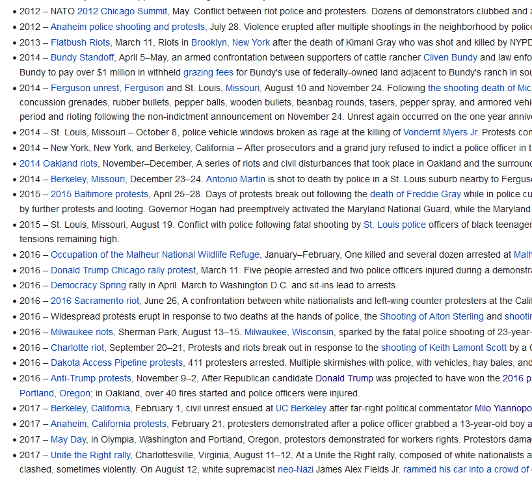Open the Democracy Spring link
The height and width of the screenshot is (479, 532).
[88, 285]
